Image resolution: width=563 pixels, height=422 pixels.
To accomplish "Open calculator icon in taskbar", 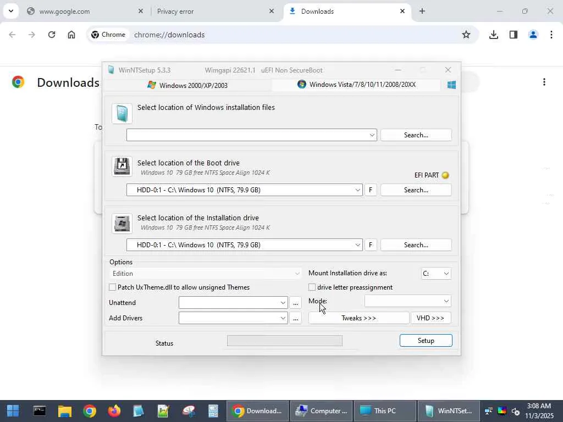I will point(213,411).
